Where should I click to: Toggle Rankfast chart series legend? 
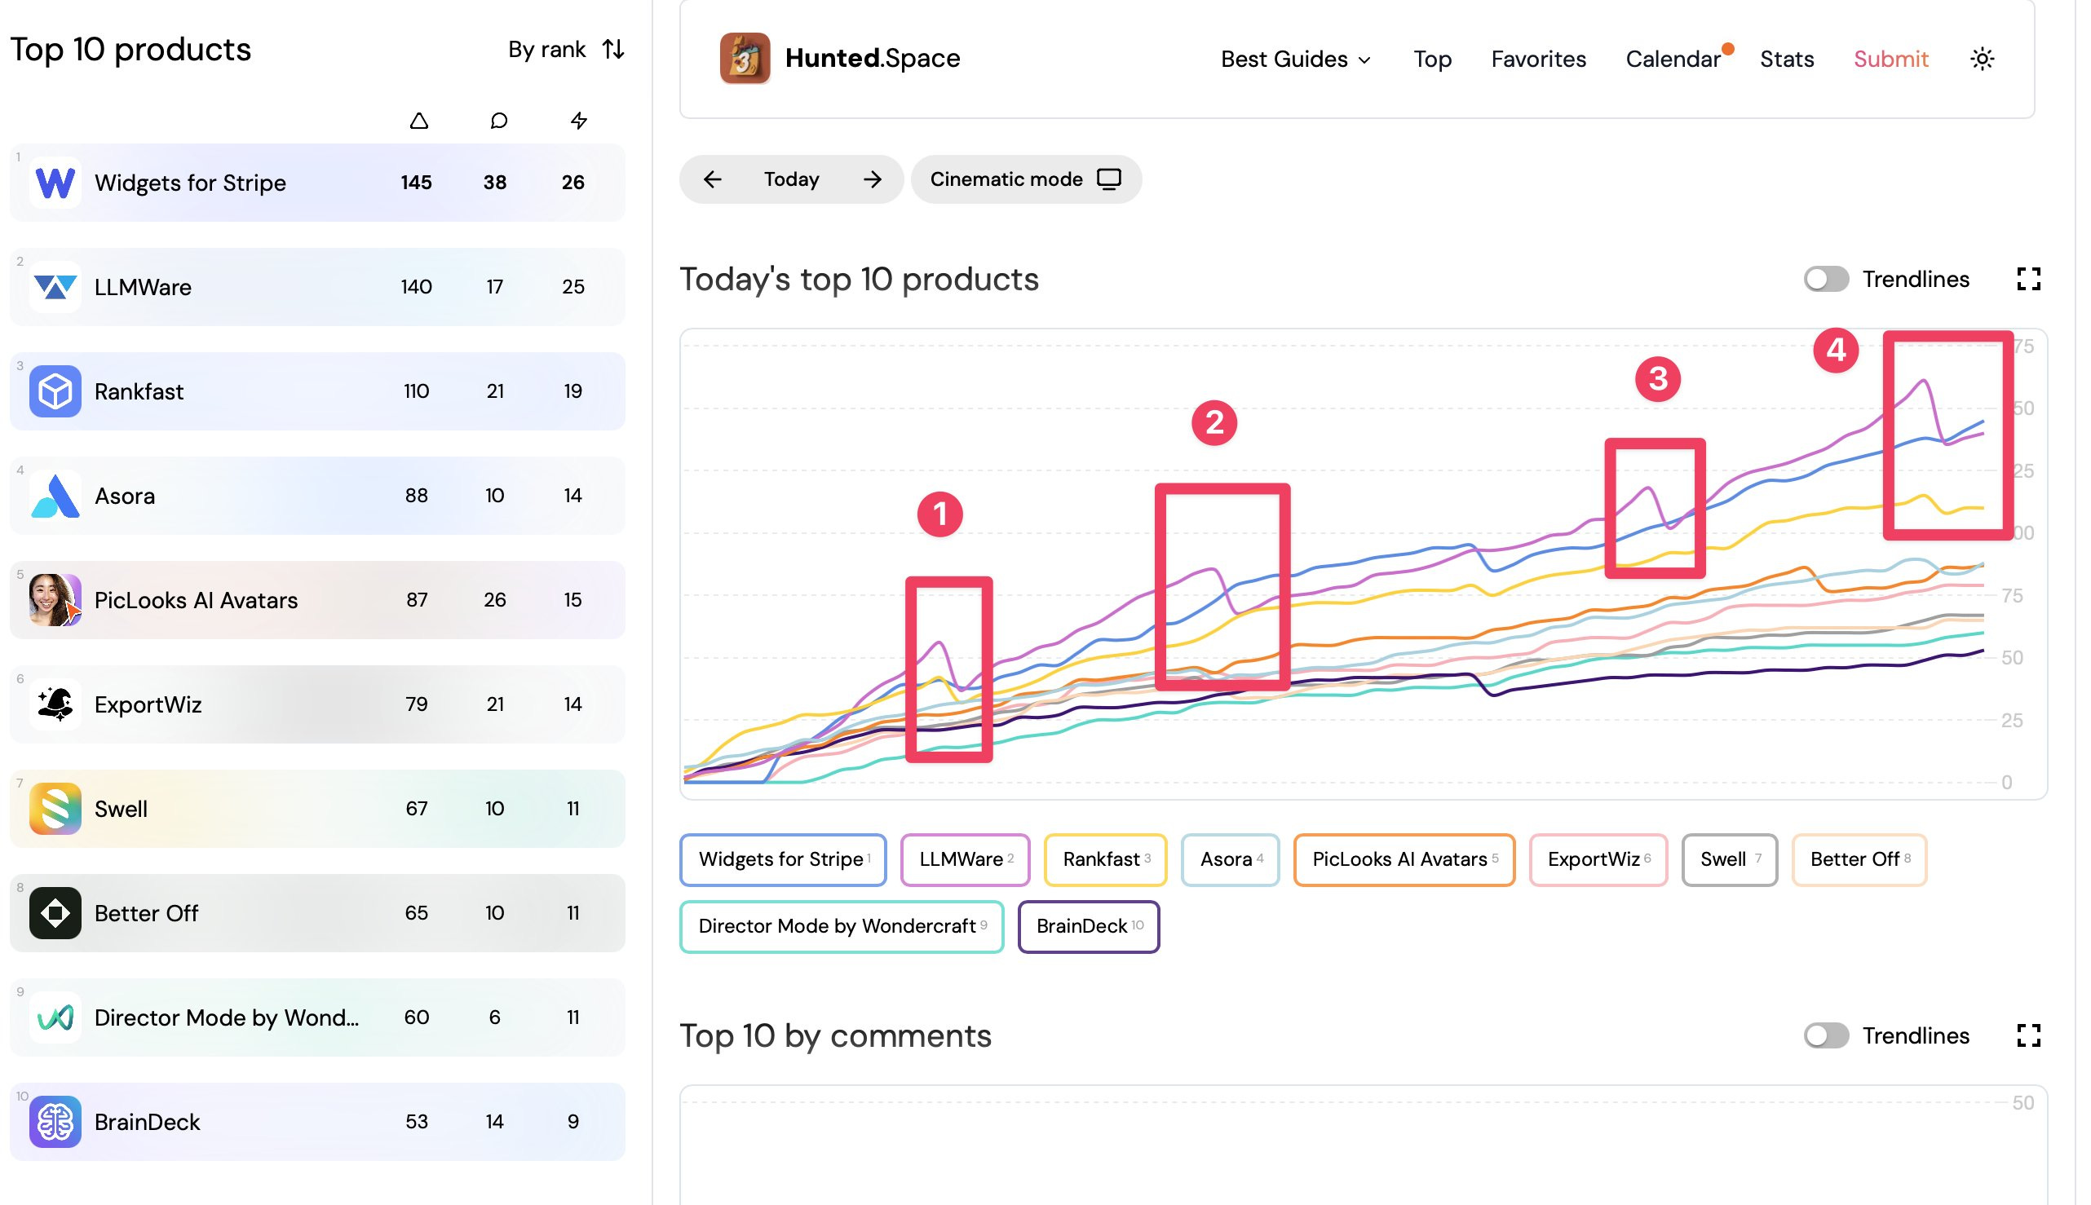pyautogui.click(x=1106, y=859)
